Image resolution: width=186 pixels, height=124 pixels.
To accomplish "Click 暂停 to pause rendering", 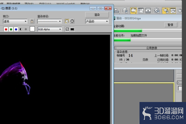I will click(170, 25).
